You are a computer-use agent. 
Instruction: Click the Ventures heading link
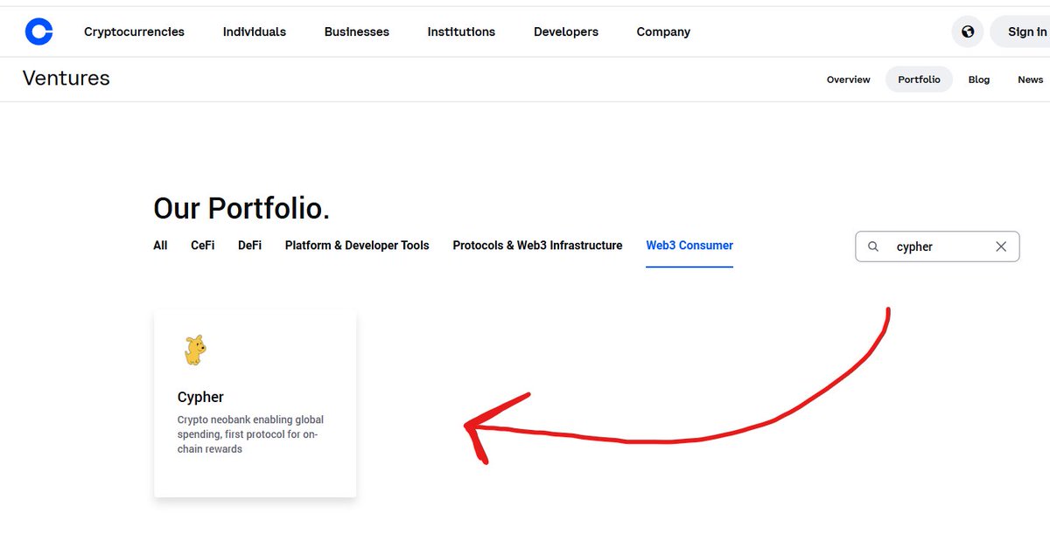[x=66, y=78]
